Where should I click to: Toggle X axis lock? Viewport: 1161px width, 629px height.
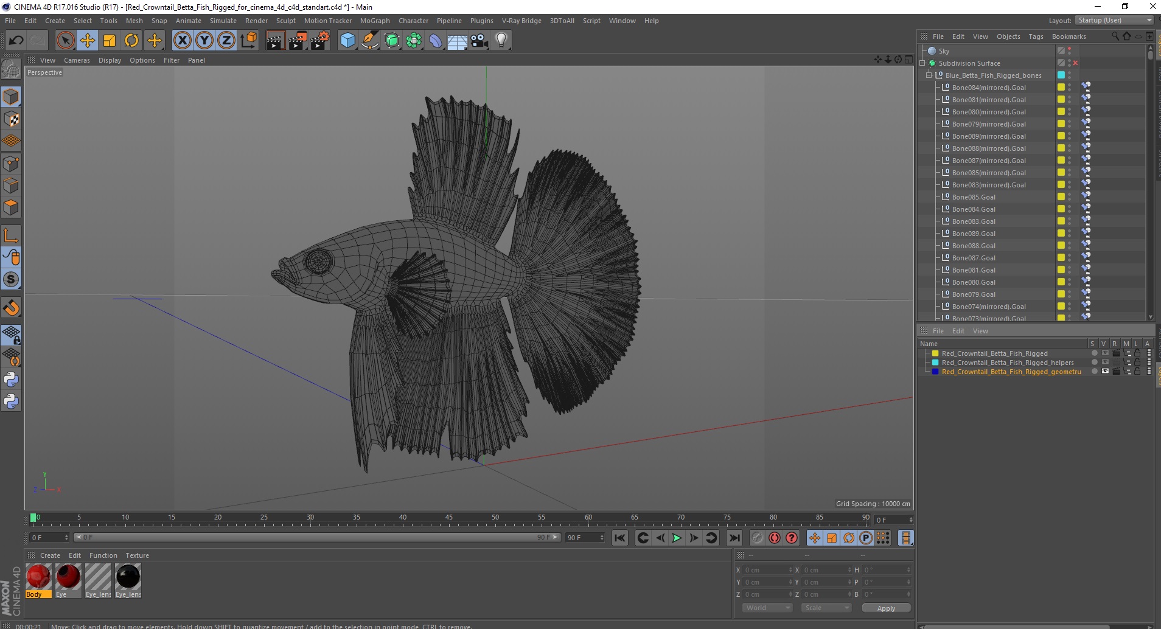coord(182,41)
